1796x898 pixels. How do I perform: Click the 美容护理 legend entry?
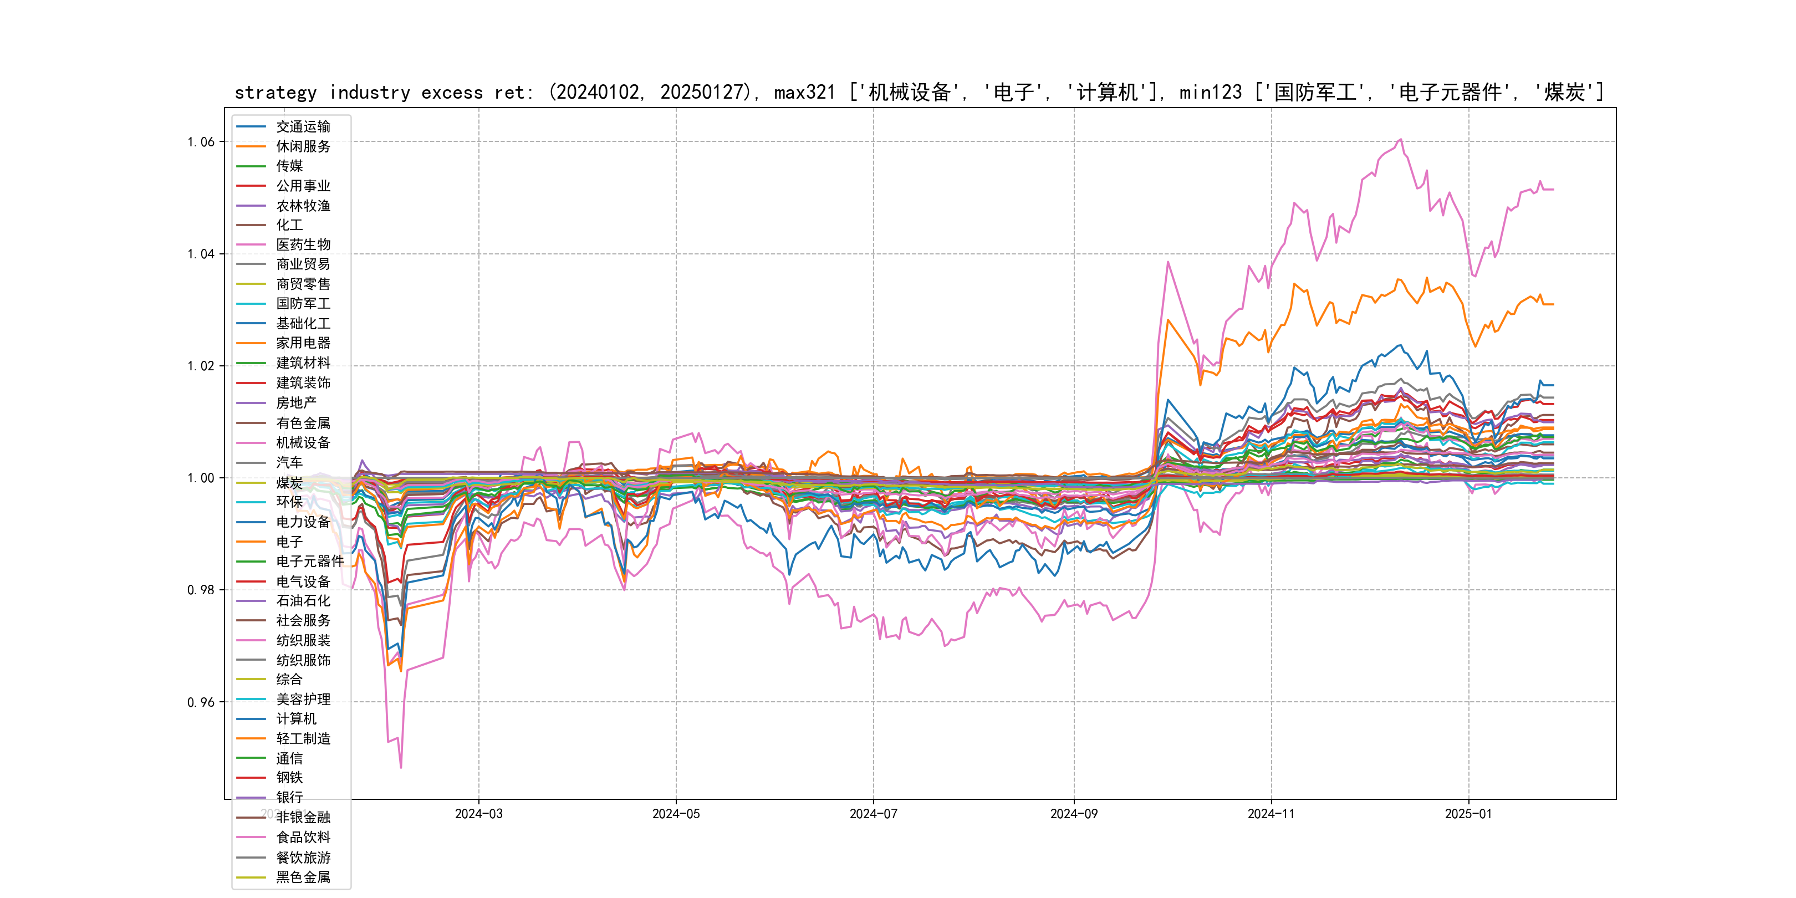(x=303, y=700)
